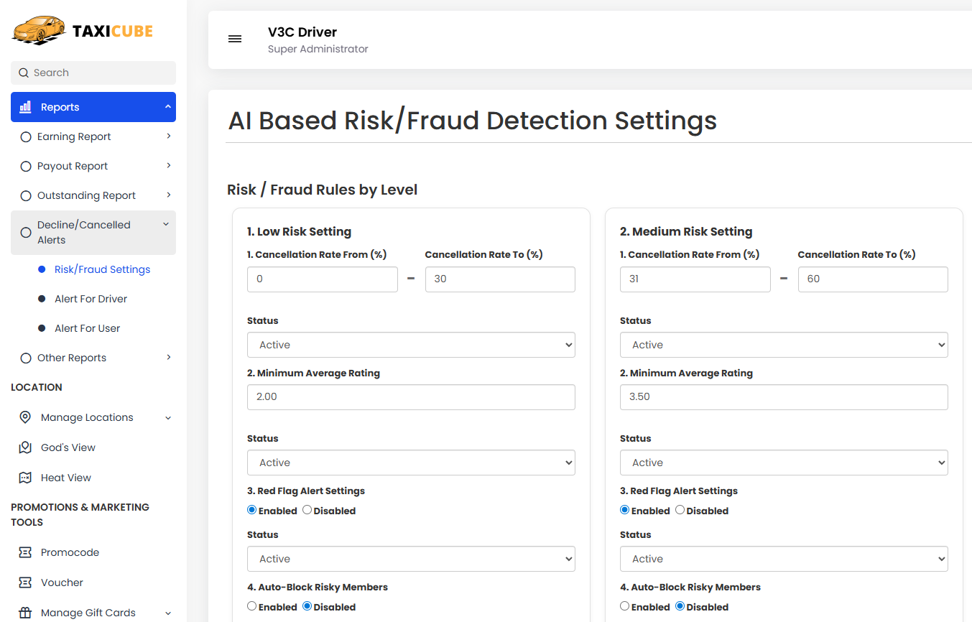Click the Manage Locations pin icon

tap(25, 417)
